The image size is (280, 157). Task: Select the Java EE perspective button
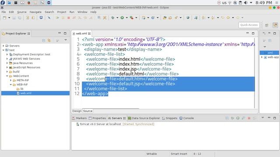pos(275,25)
